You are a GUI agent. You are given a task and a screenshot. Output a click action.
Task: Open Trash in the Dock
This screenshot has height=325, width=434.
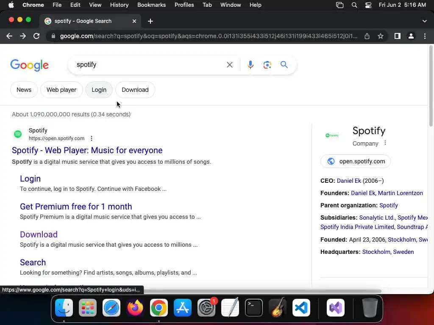pyautogui.click(x=370, y=308)
